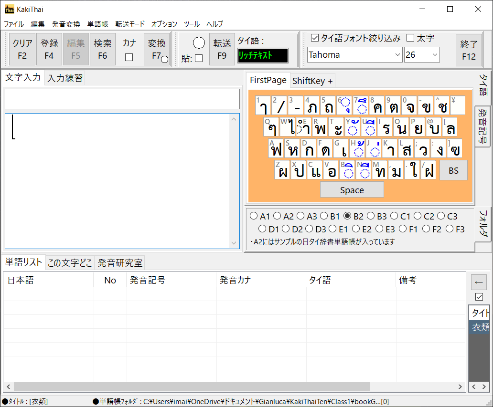Click the 登録 F4 register button
This screenshot has height=407, width=493.
(x=49, y=49)
